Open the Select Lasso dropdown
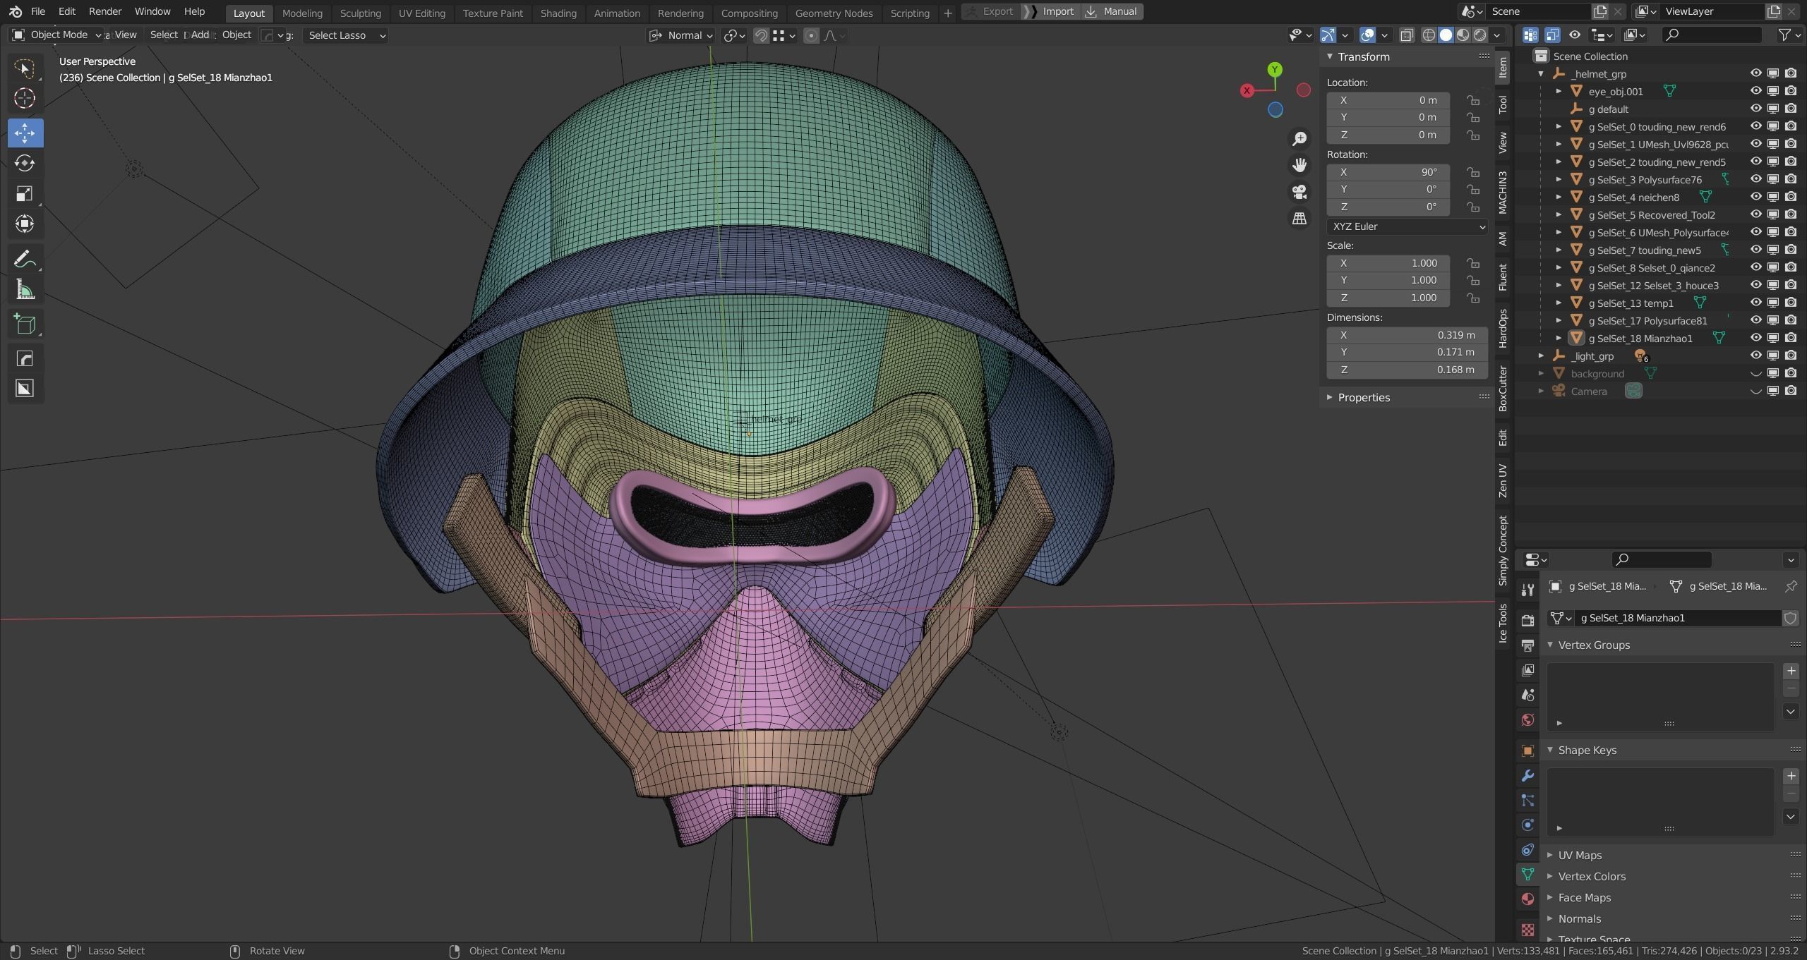 [346, 35]
